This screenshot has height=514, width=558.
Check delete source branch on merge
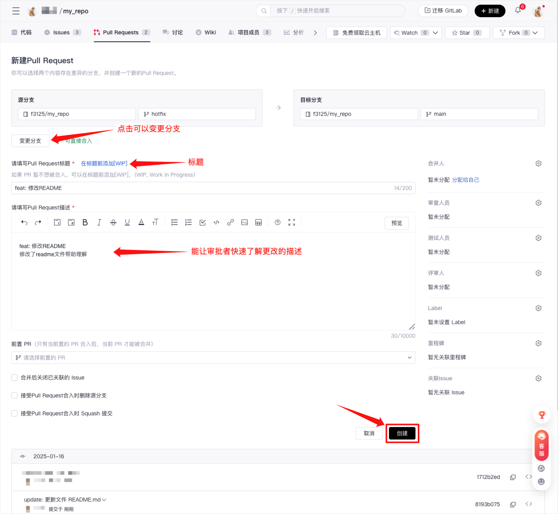pos(14,395)
